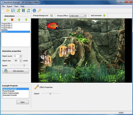The height and width of the screenshot is (115, 133).
Task: Decrease Object size with down spinner arrow
Action: point(21,61)
